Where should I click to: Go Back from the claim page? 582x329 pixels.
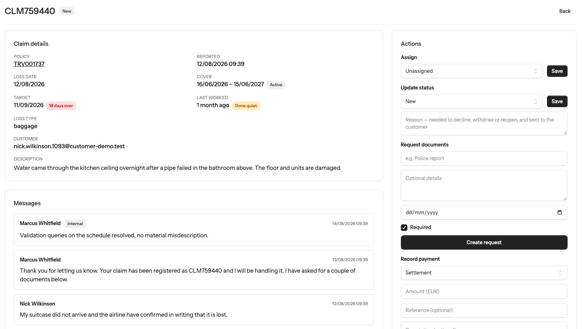[565, 11]
